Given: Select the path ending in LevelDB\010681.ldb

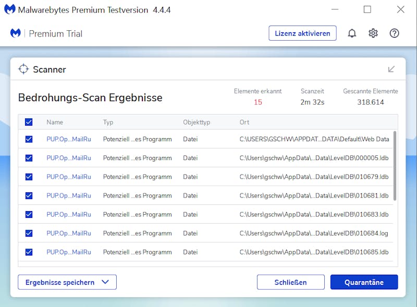Looking at the screenshot, I should point(314,196).
